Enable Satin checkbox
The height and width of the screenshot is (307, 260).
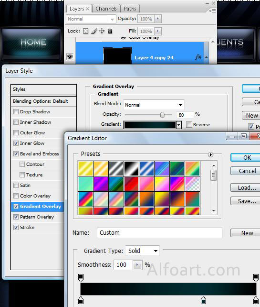tap(16, 185)
